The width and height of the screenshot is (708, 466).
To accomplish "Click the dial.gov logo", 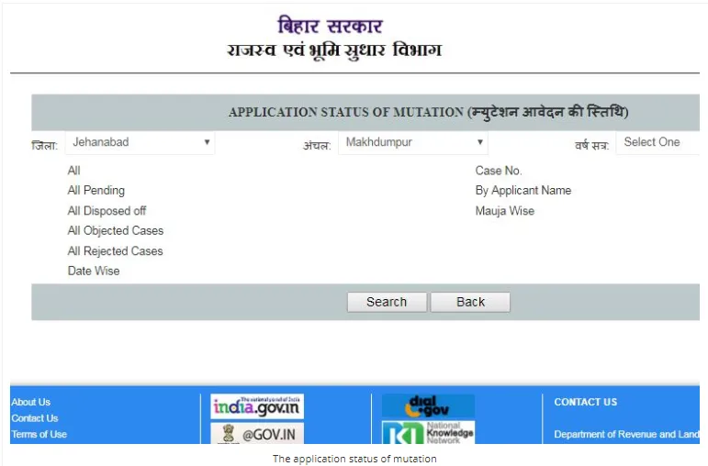I will (x=428, y=406).
